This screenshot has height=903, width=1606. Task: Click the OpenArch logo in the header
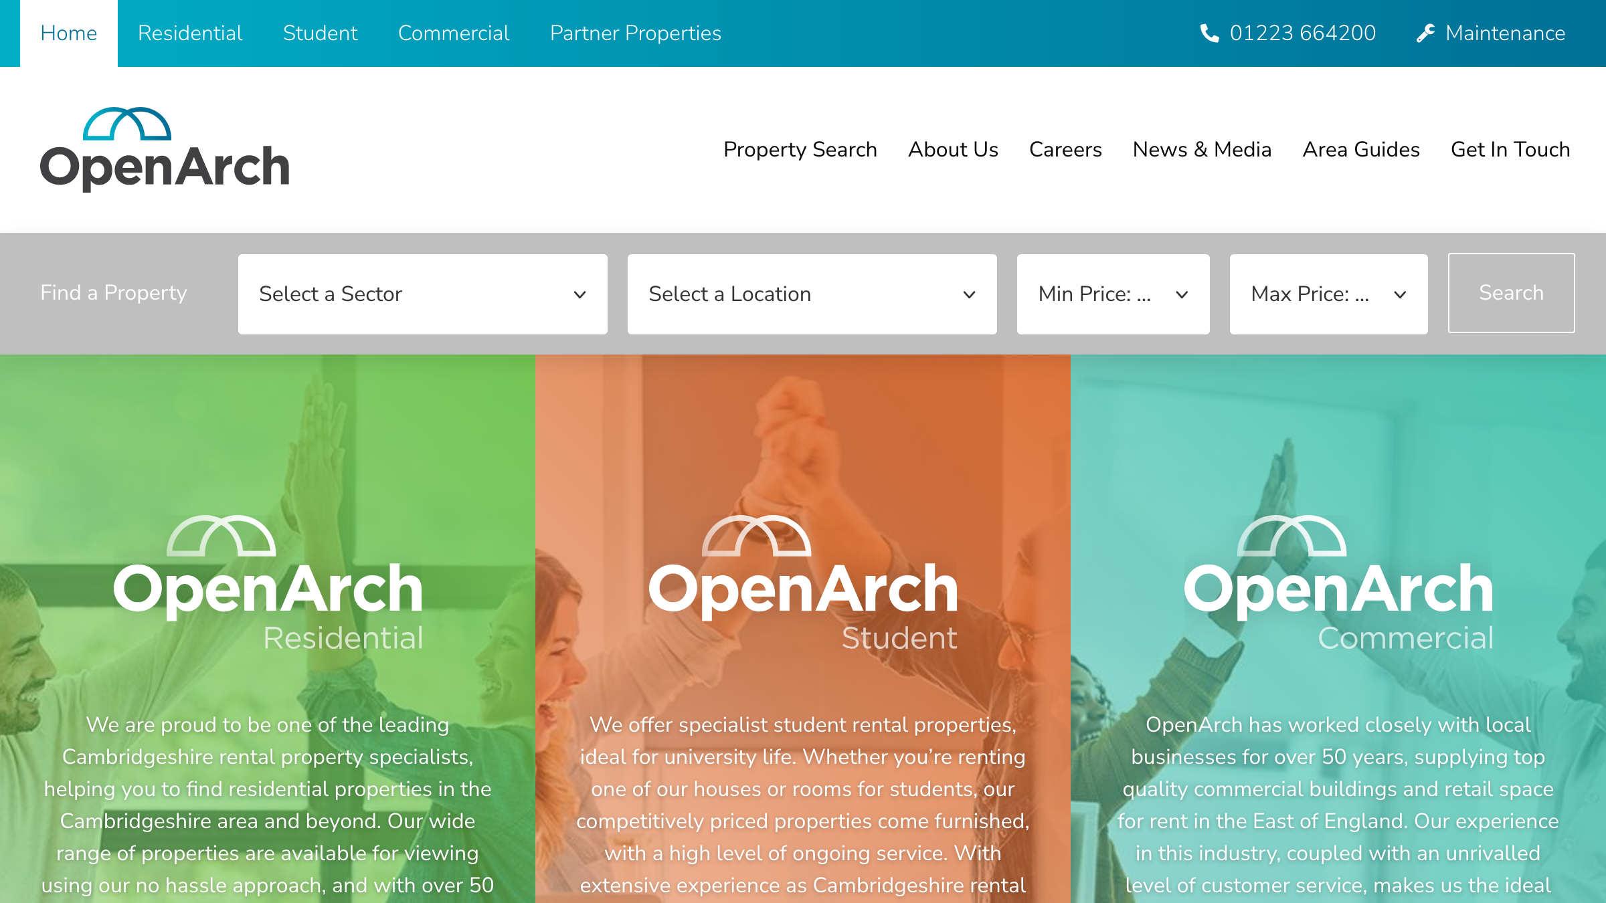pos(165,149)
